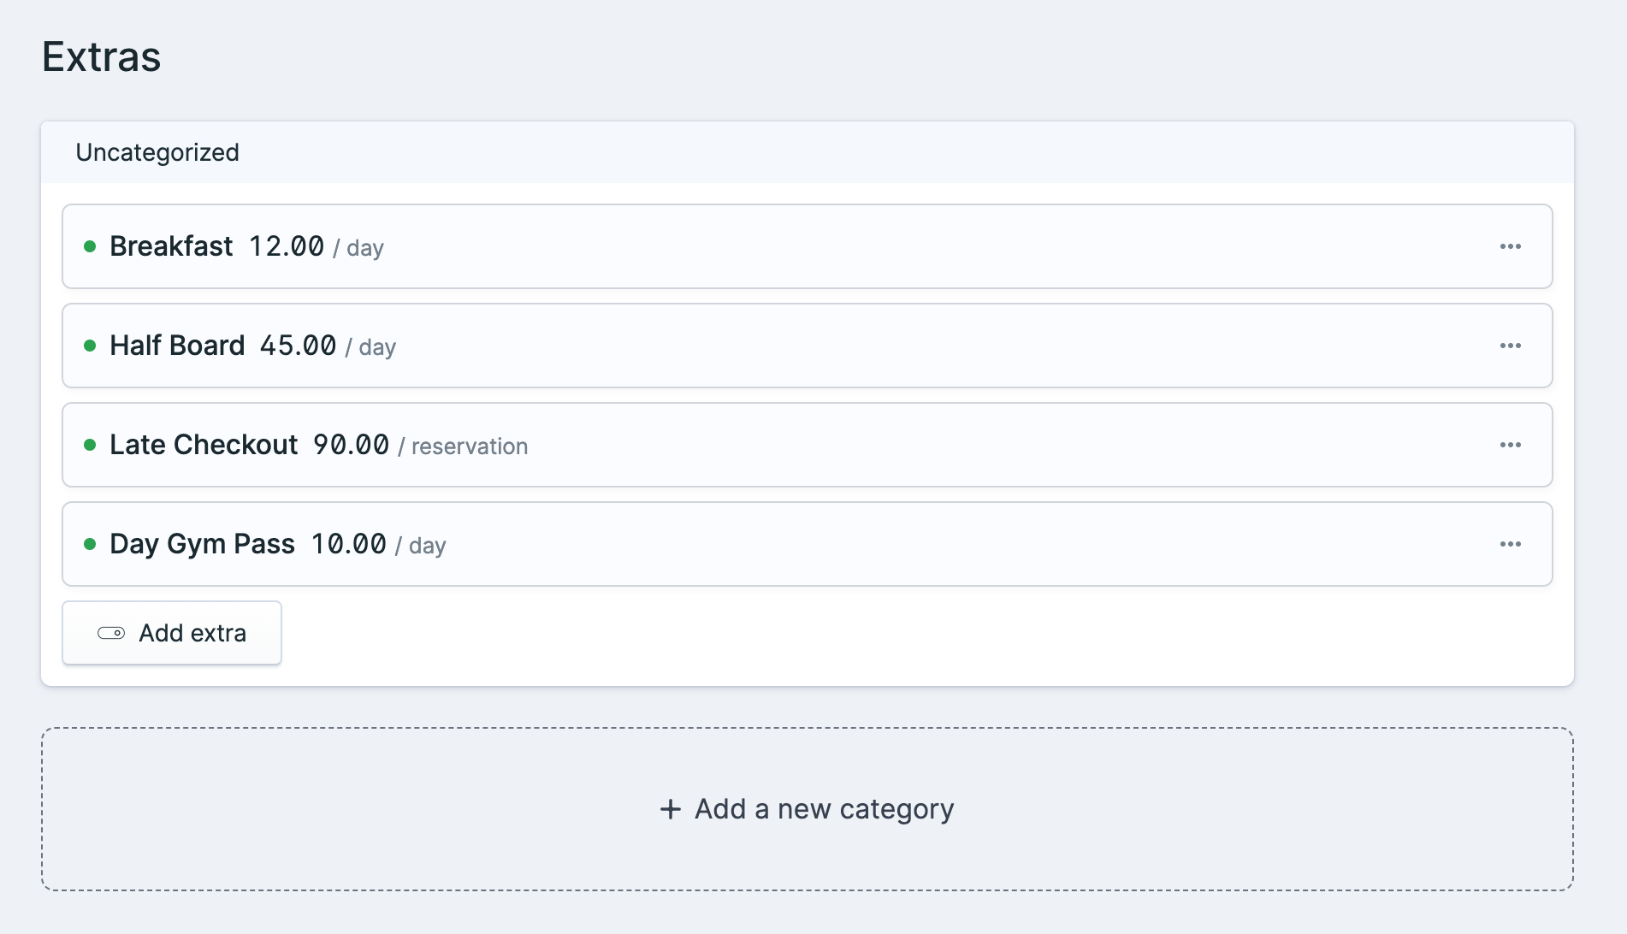
Task: Click the plus icon next to Add a new category
Action: pos(669,809)
